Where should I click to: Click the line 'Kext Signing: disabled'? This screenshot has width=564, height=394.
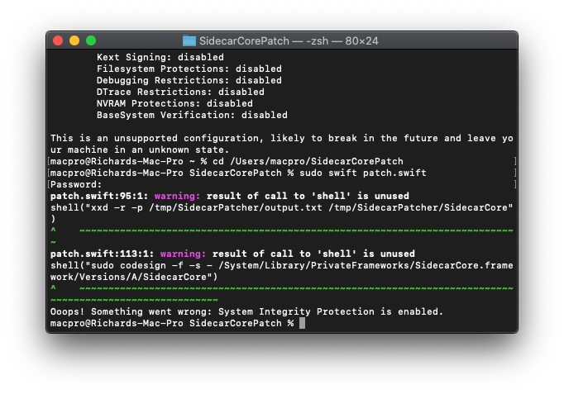pos(160,57)
